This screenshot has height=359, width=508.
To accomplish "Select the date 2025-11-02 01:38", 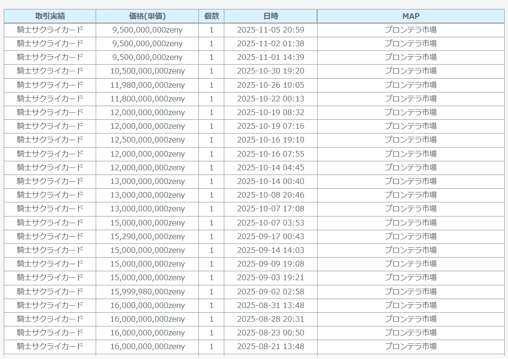I will (270, 44).
